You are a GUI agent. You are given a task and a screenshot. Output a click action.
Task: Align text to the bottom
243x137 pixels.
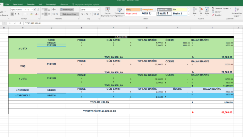point(49,10)
